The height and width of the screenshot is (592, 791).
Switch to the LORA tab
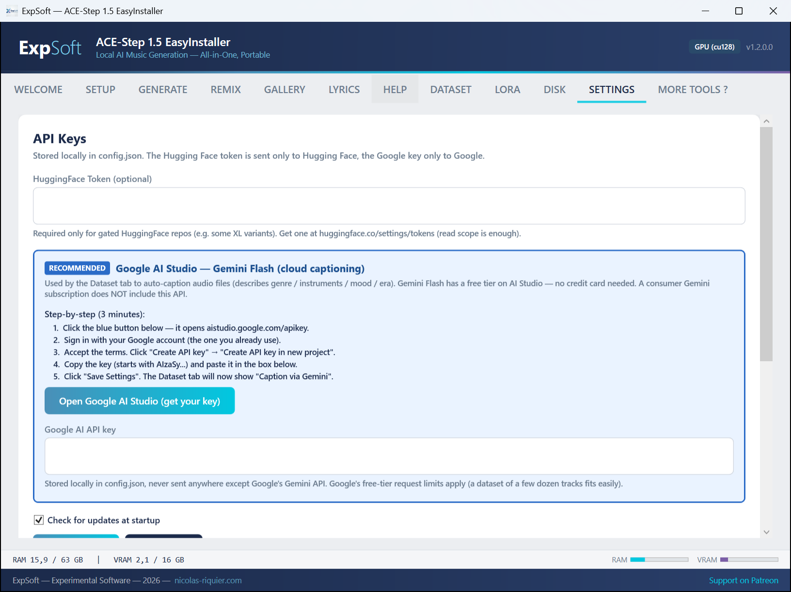[507, 89]
